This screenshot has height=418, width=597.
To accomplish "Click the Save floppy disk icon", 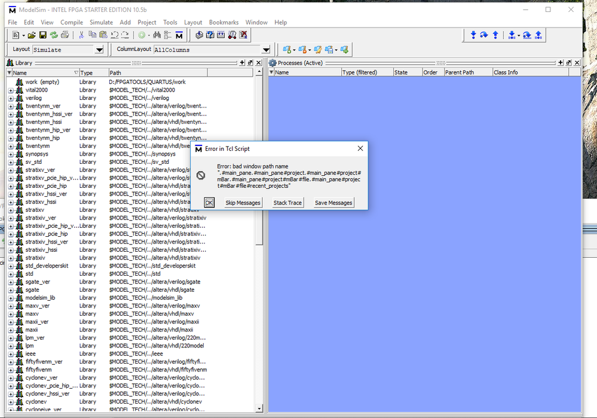I will (x=43, y=35).
